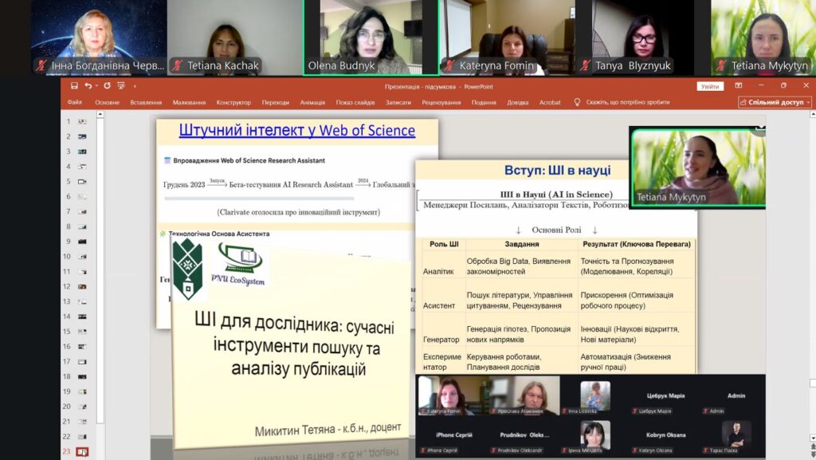Click muted mic icon on Kateryna Fomin tile
The image size is (816, 460).
pyautogui.click(x=449, y=66)
